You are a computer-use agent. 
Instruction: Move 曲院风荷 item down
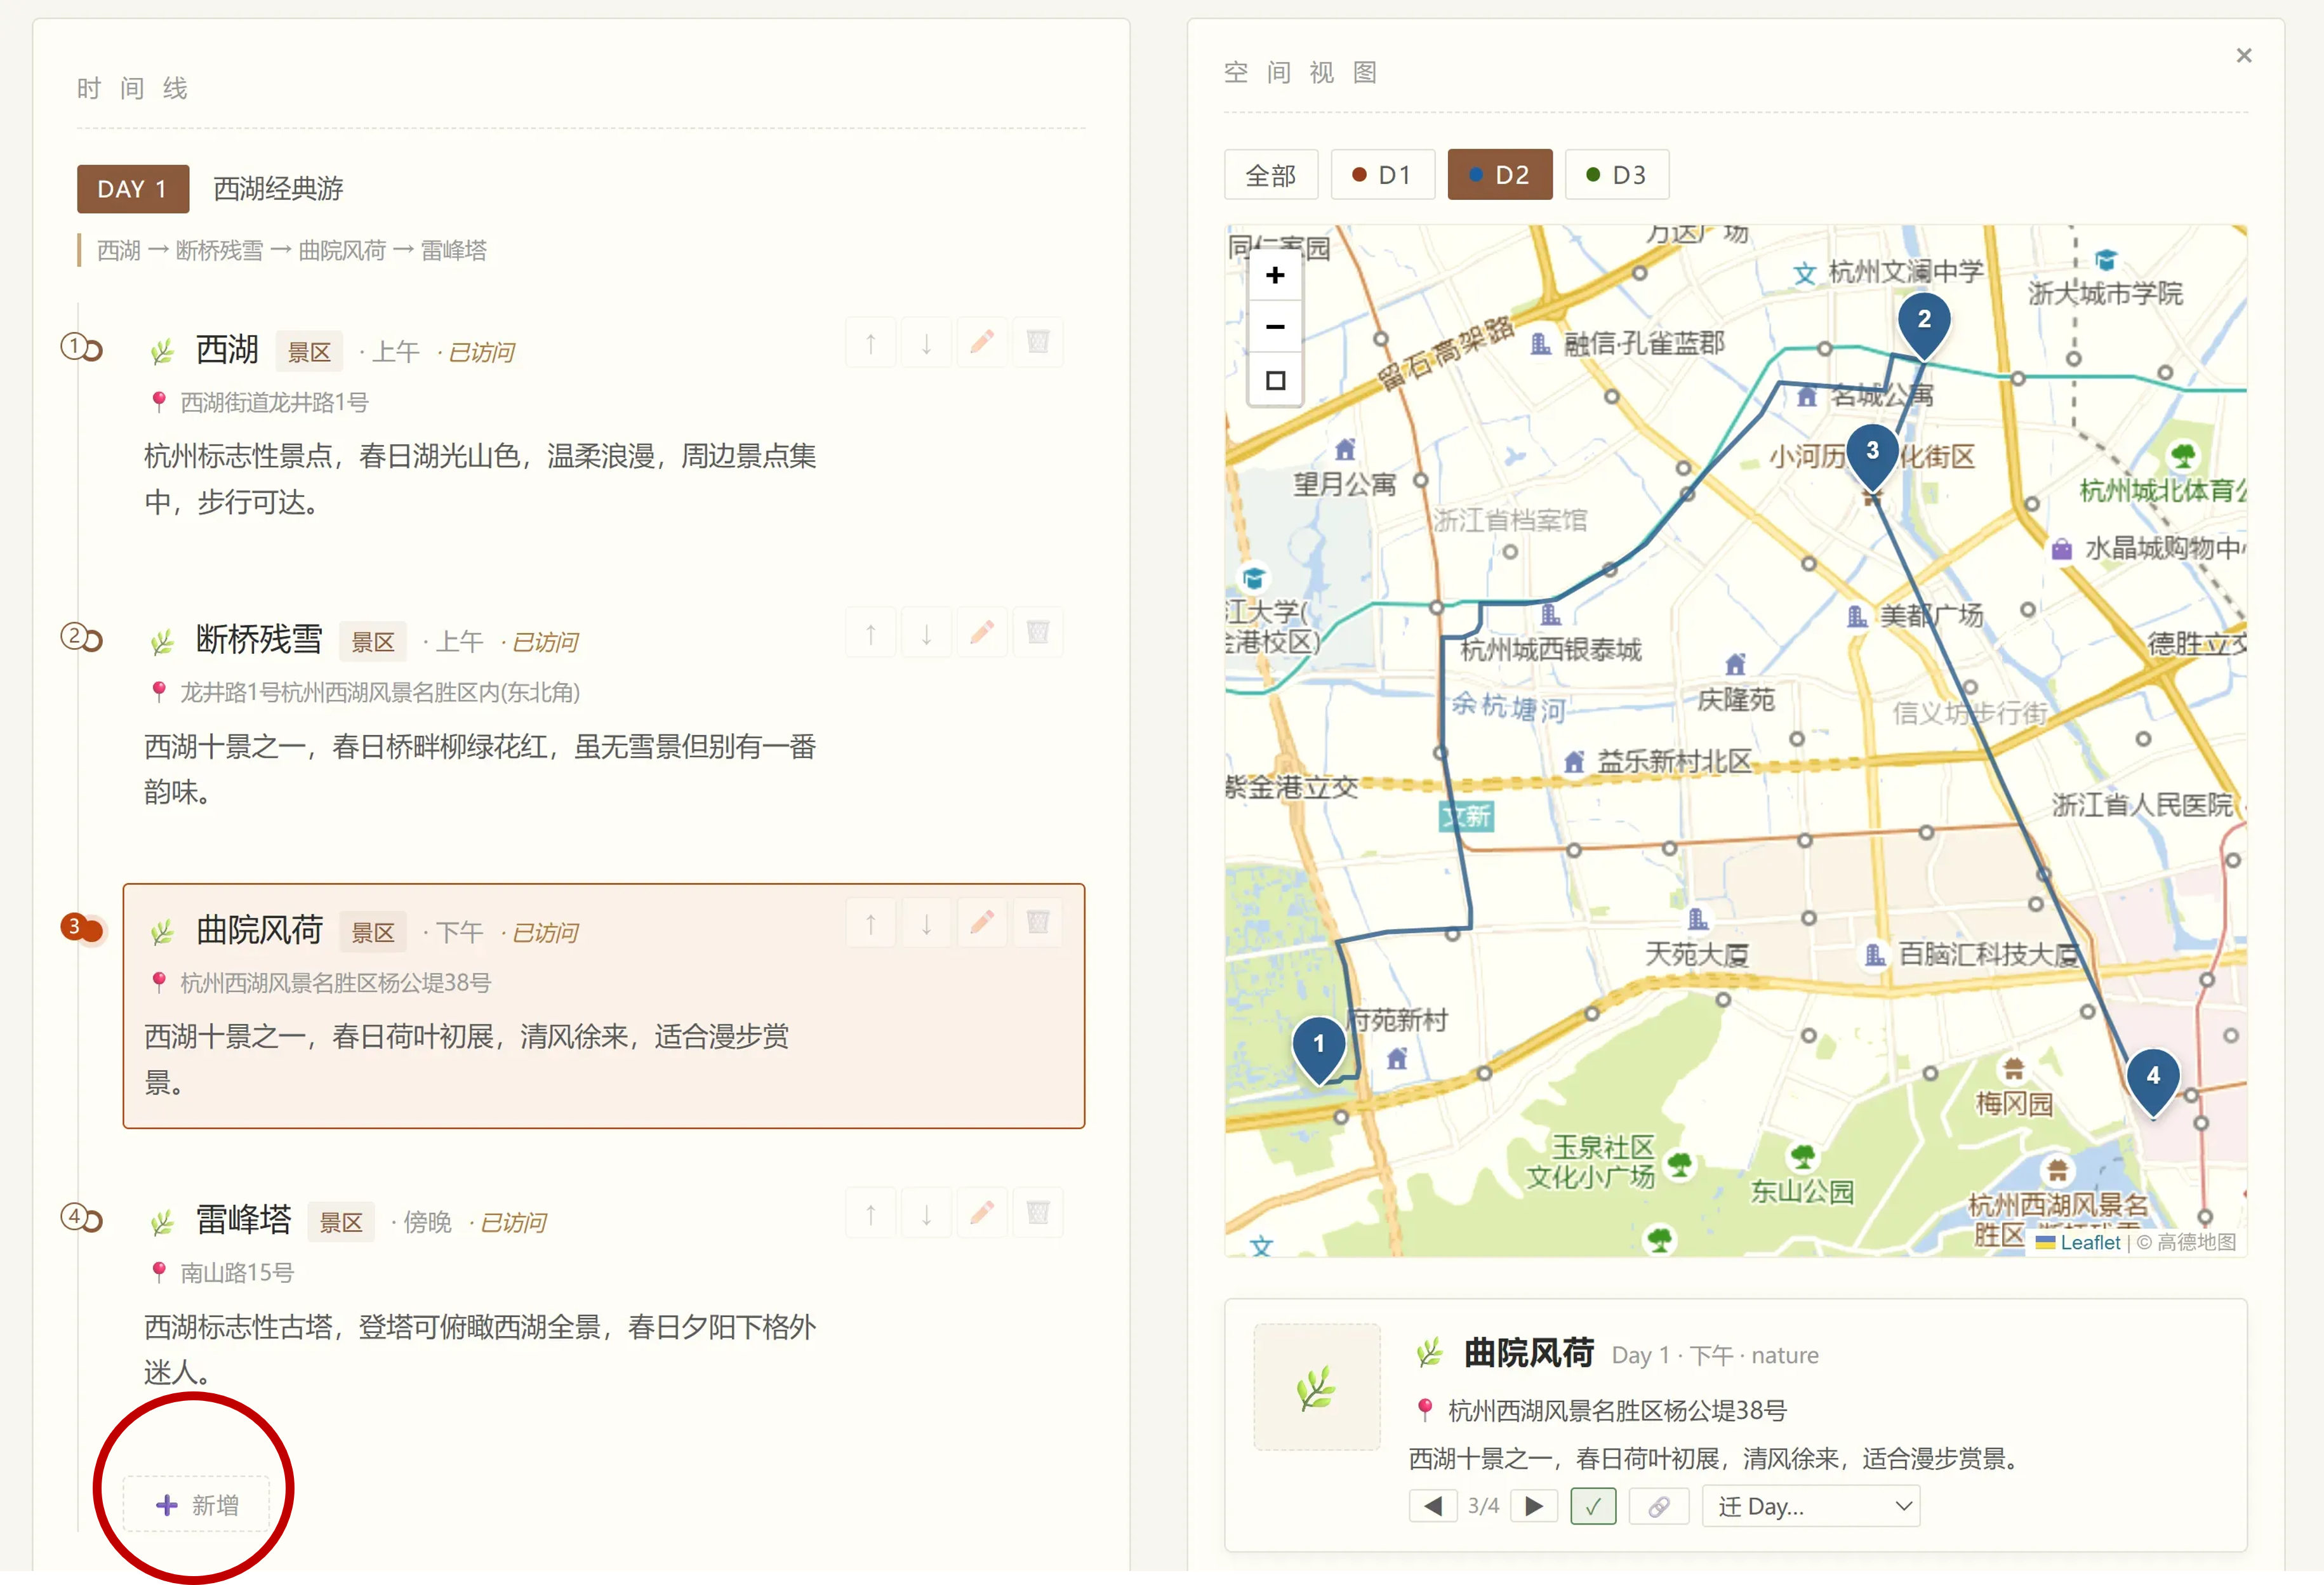pyautogui.click(x=926, y=923)
